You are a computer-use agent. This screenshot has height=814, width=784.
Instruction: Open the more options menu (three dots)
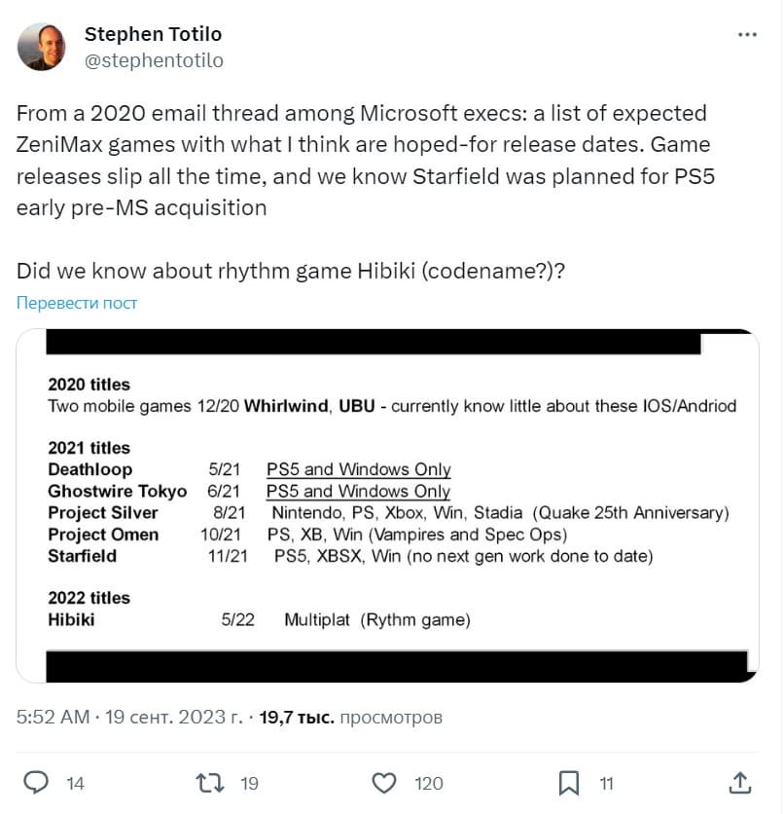[x=746, y=35]
